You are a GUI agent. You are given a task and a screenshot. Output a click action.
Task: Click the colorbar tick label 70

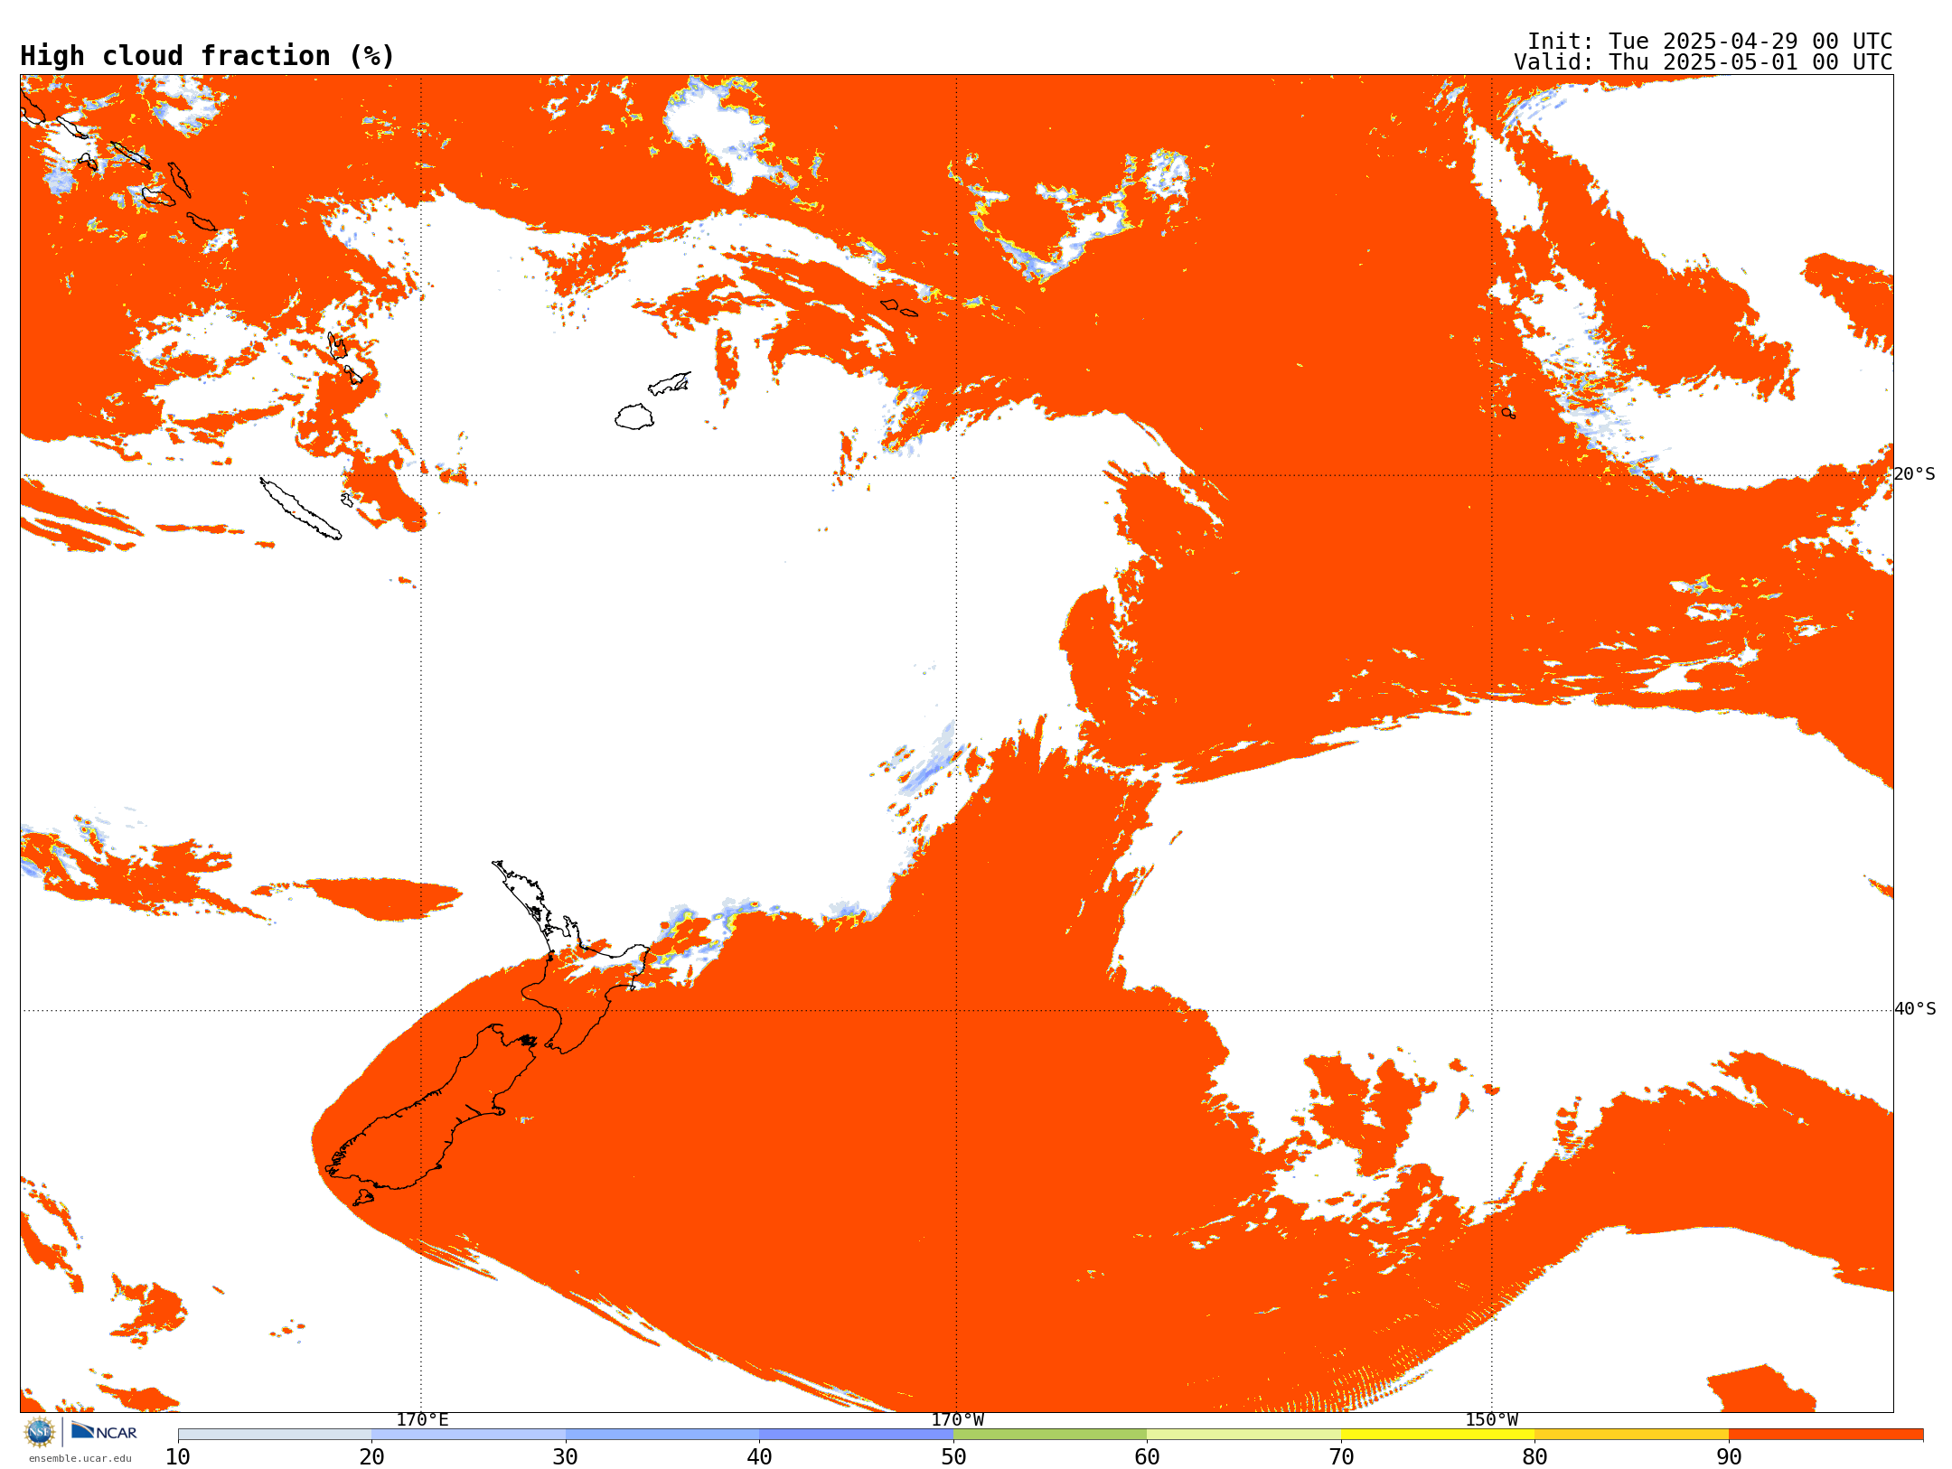pos(1341,1456)
